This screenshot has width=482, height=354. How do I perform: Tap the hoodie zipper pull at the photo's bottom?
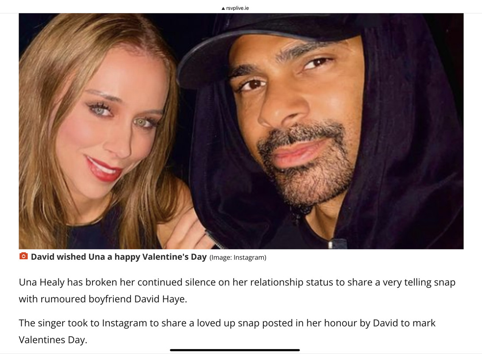(330, 245)
